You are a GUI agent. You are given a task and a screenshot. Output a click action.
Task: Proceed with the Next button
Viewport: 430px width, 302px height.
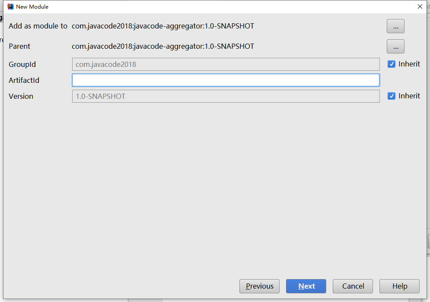(306, 286)
